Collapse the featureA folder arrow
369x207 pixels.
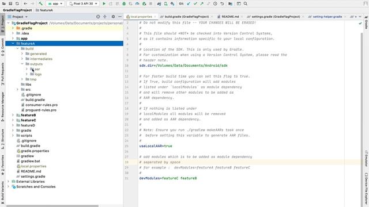13,44
